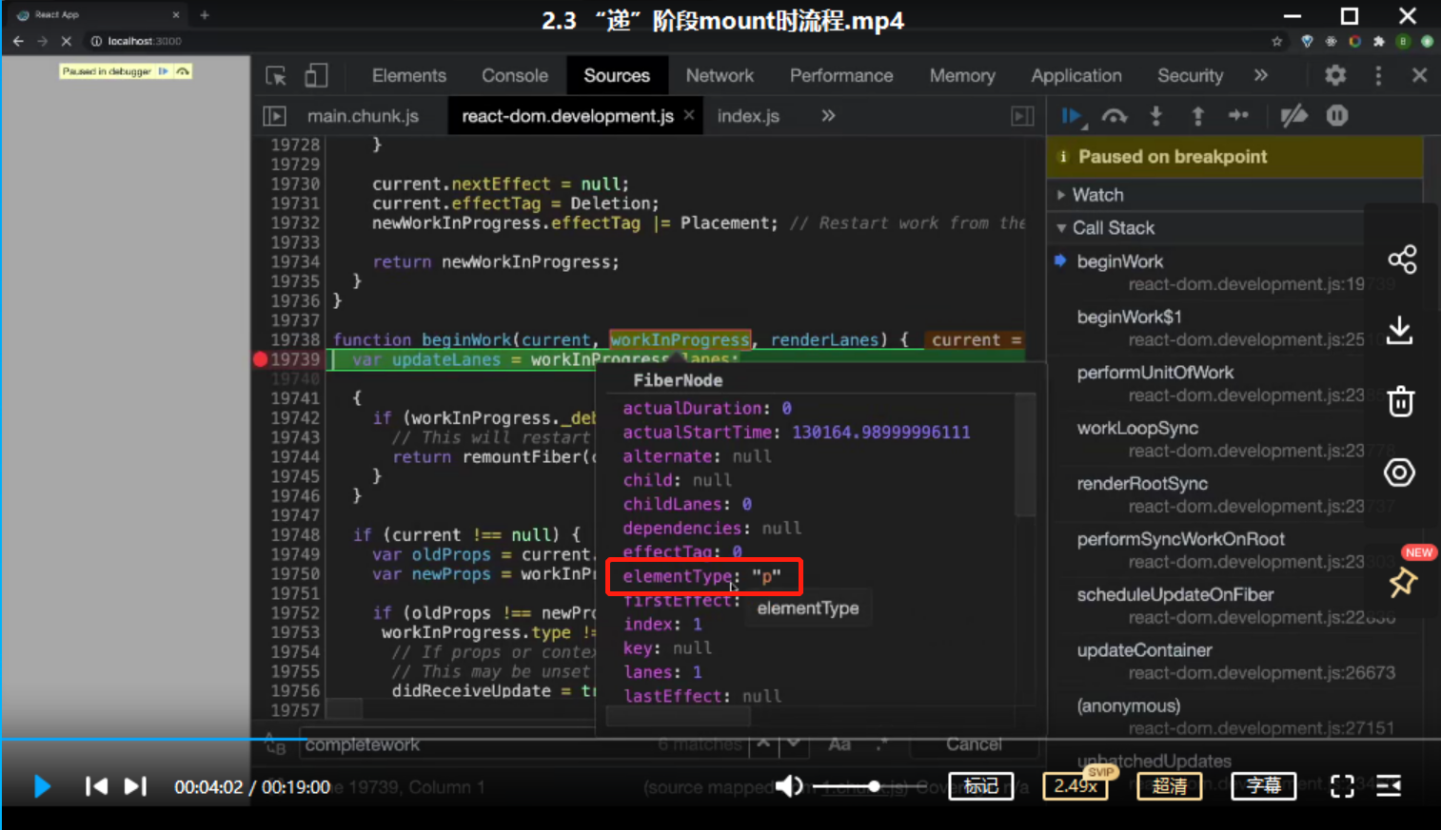This screenshot has height=830, width=1441.
Task: Show more open file tabs chevron
Action: click(828, 115)
